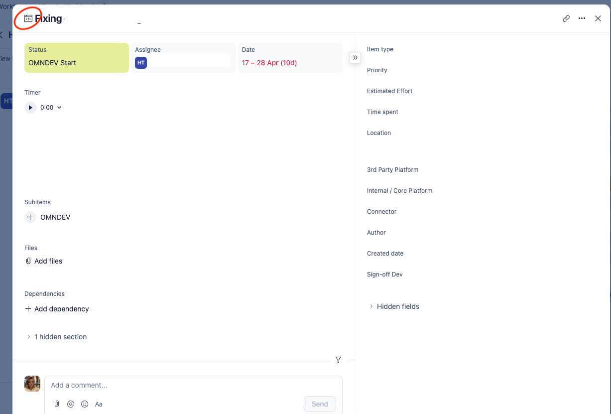Open the emoji picker in the comment box

point(85,404)
